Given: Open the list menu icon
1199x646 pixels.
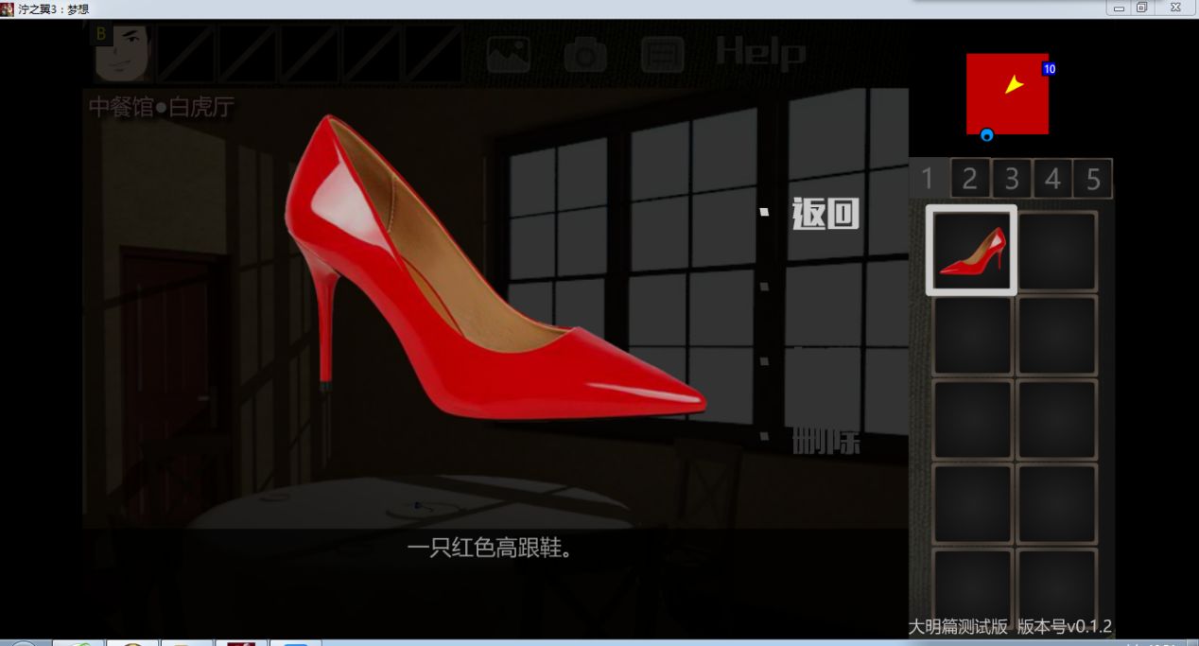Looking at the screenshot, I should (x=662, y=55).
